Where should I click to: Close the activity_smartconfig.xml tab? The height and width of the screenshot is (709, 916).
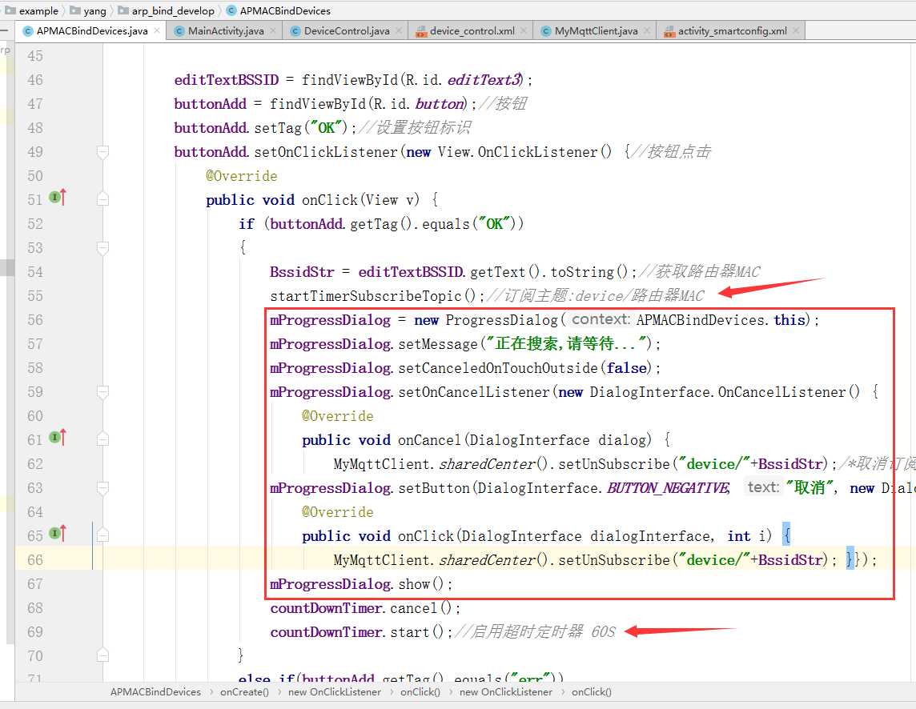coord(796,30)
